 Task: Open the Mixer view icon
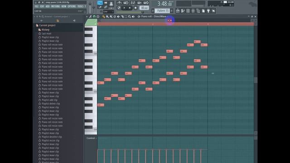click(193, 11)
